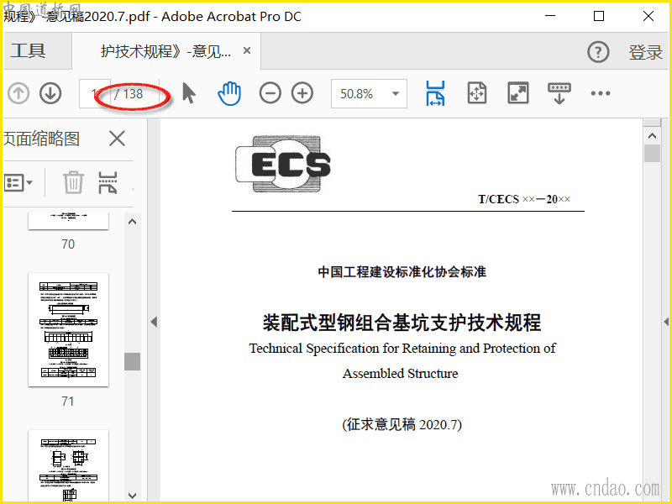Switch to 护技术规程 document tab

(x=165, y=51)
